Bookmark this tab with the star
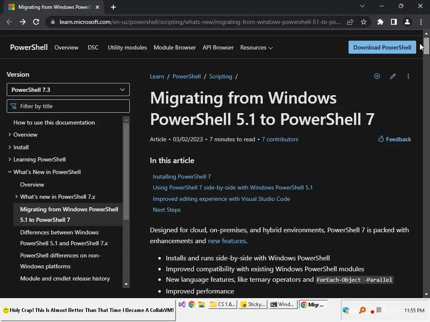430x322 pixels. [363, 22]
